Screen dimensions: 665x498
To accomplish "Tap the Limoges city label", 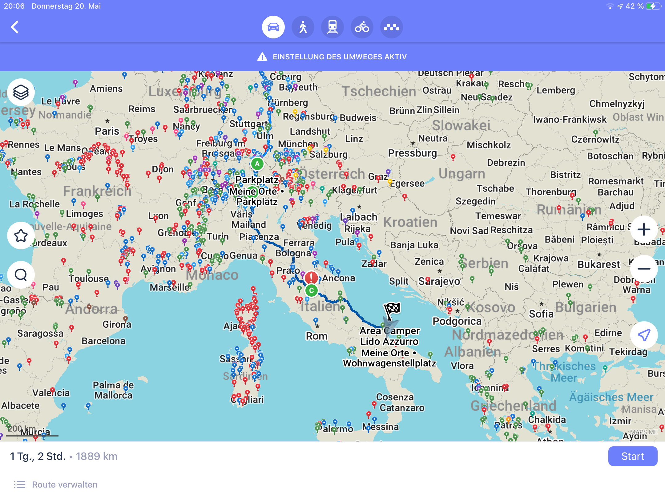I will tap(84, 214).
